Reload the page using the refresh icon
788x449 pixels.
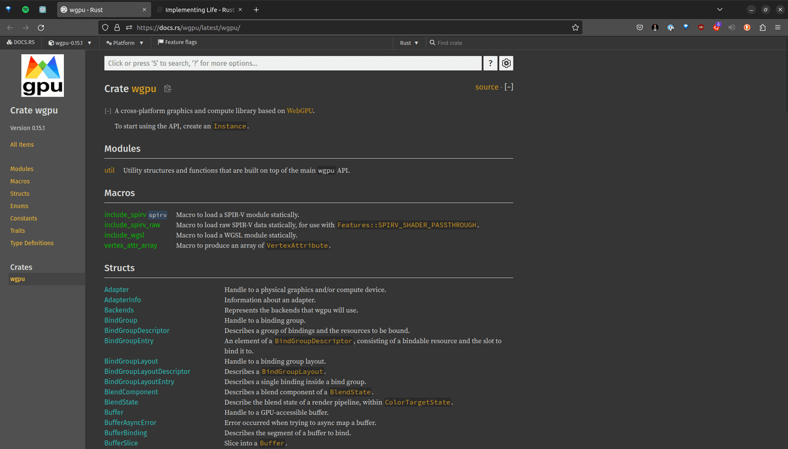pos(41,28)
